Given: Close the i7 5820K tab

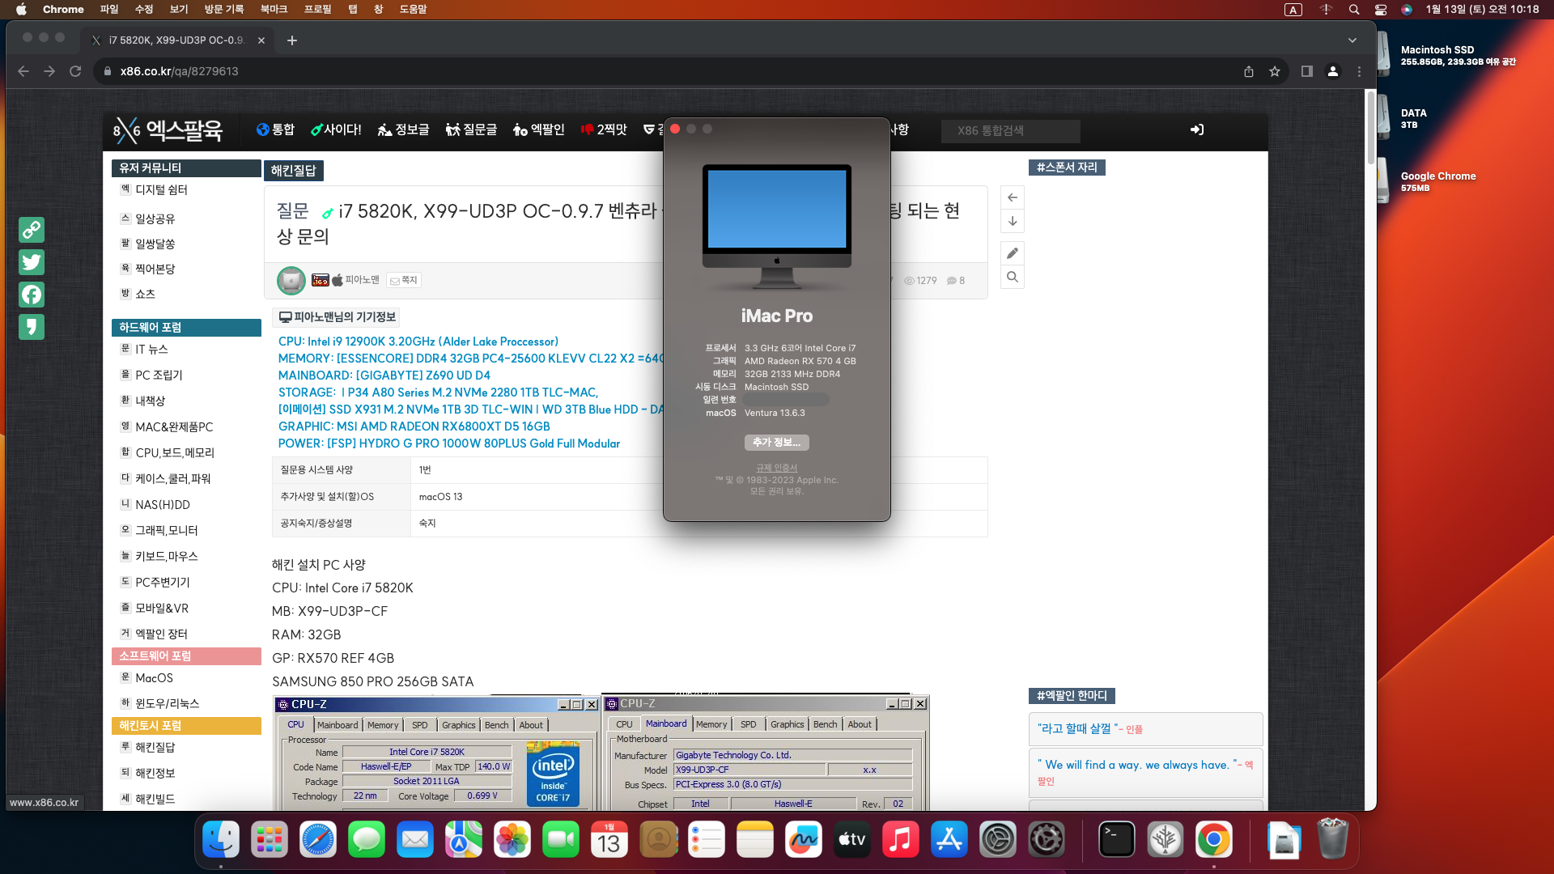Looking at the screenshot, I should point(261,40).
